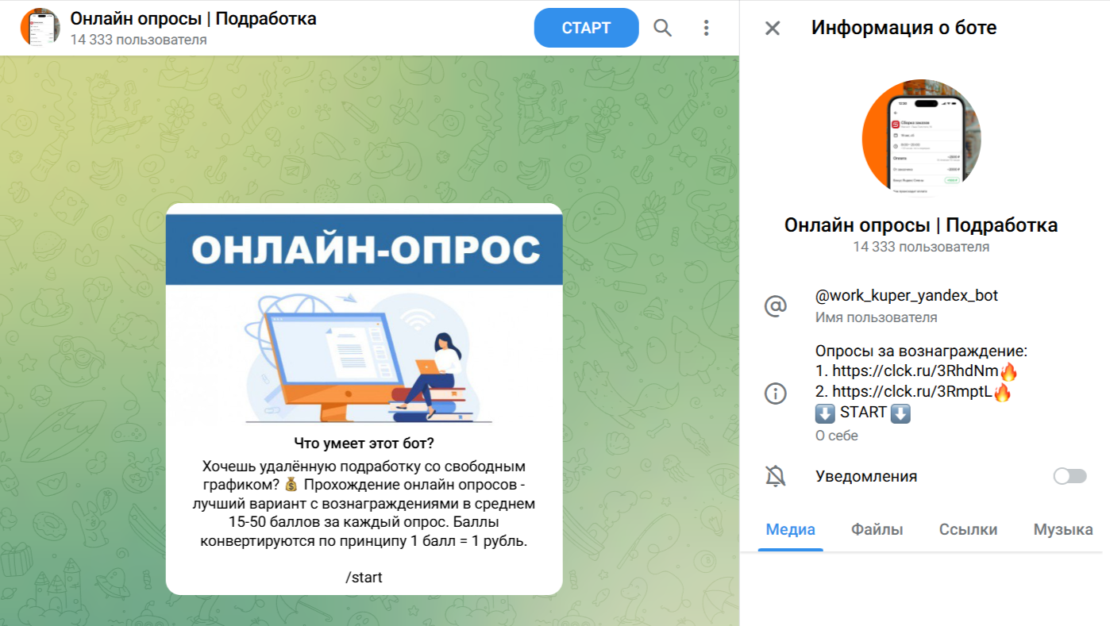Viewport: 1110px width, 626px height.
Task: Click the /start command in the message
Action: [x=364, y=578]
